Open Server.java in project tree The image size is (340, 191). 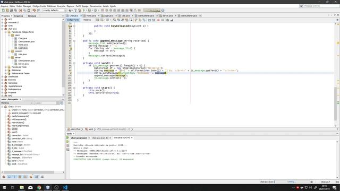click(x=23, y=64)
